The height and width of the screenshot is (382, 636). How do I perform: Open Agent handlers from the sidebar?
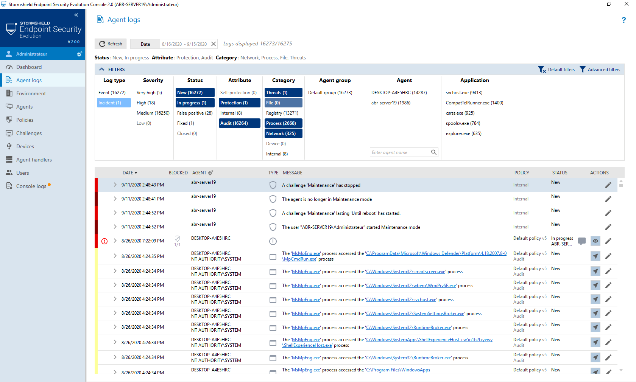coord(34,160)
